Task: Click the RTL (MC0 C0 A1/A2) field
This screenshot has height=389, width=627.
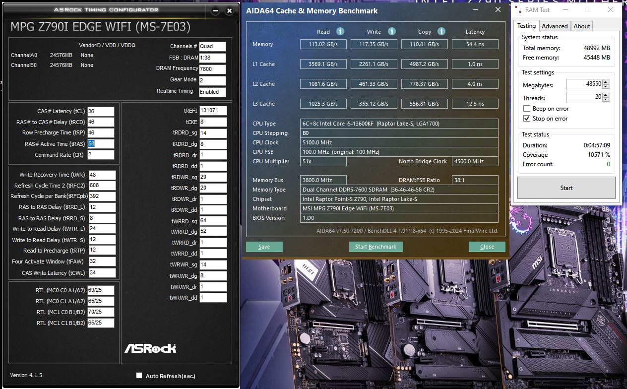Action: (101, 290)
